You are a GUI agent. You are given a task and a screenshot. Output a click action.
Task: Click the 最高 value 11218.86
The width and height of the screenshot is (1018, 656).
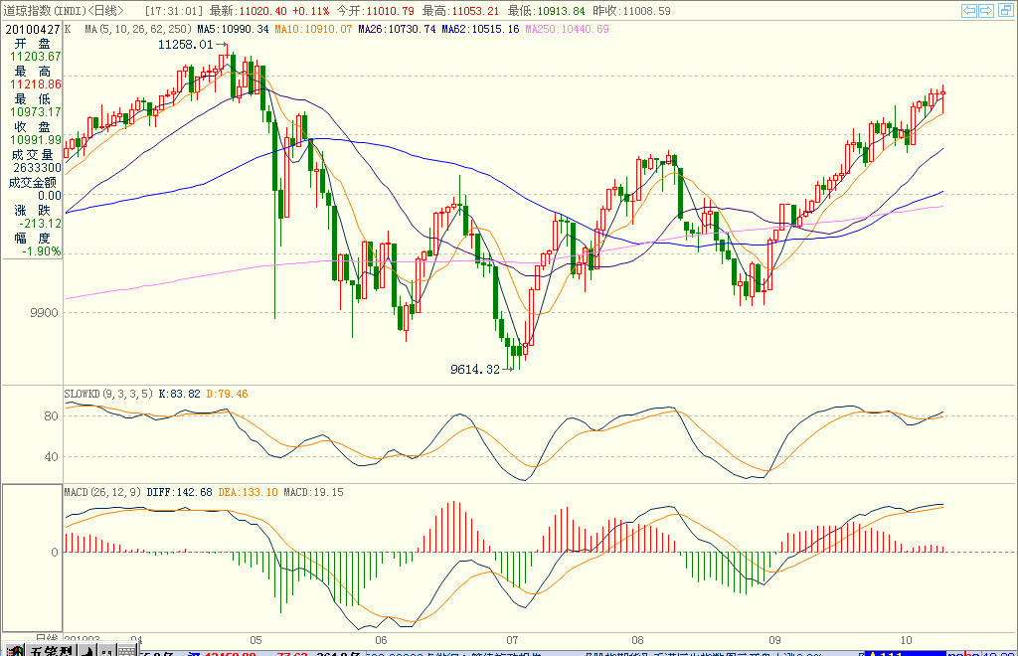(x=35, y=84)
